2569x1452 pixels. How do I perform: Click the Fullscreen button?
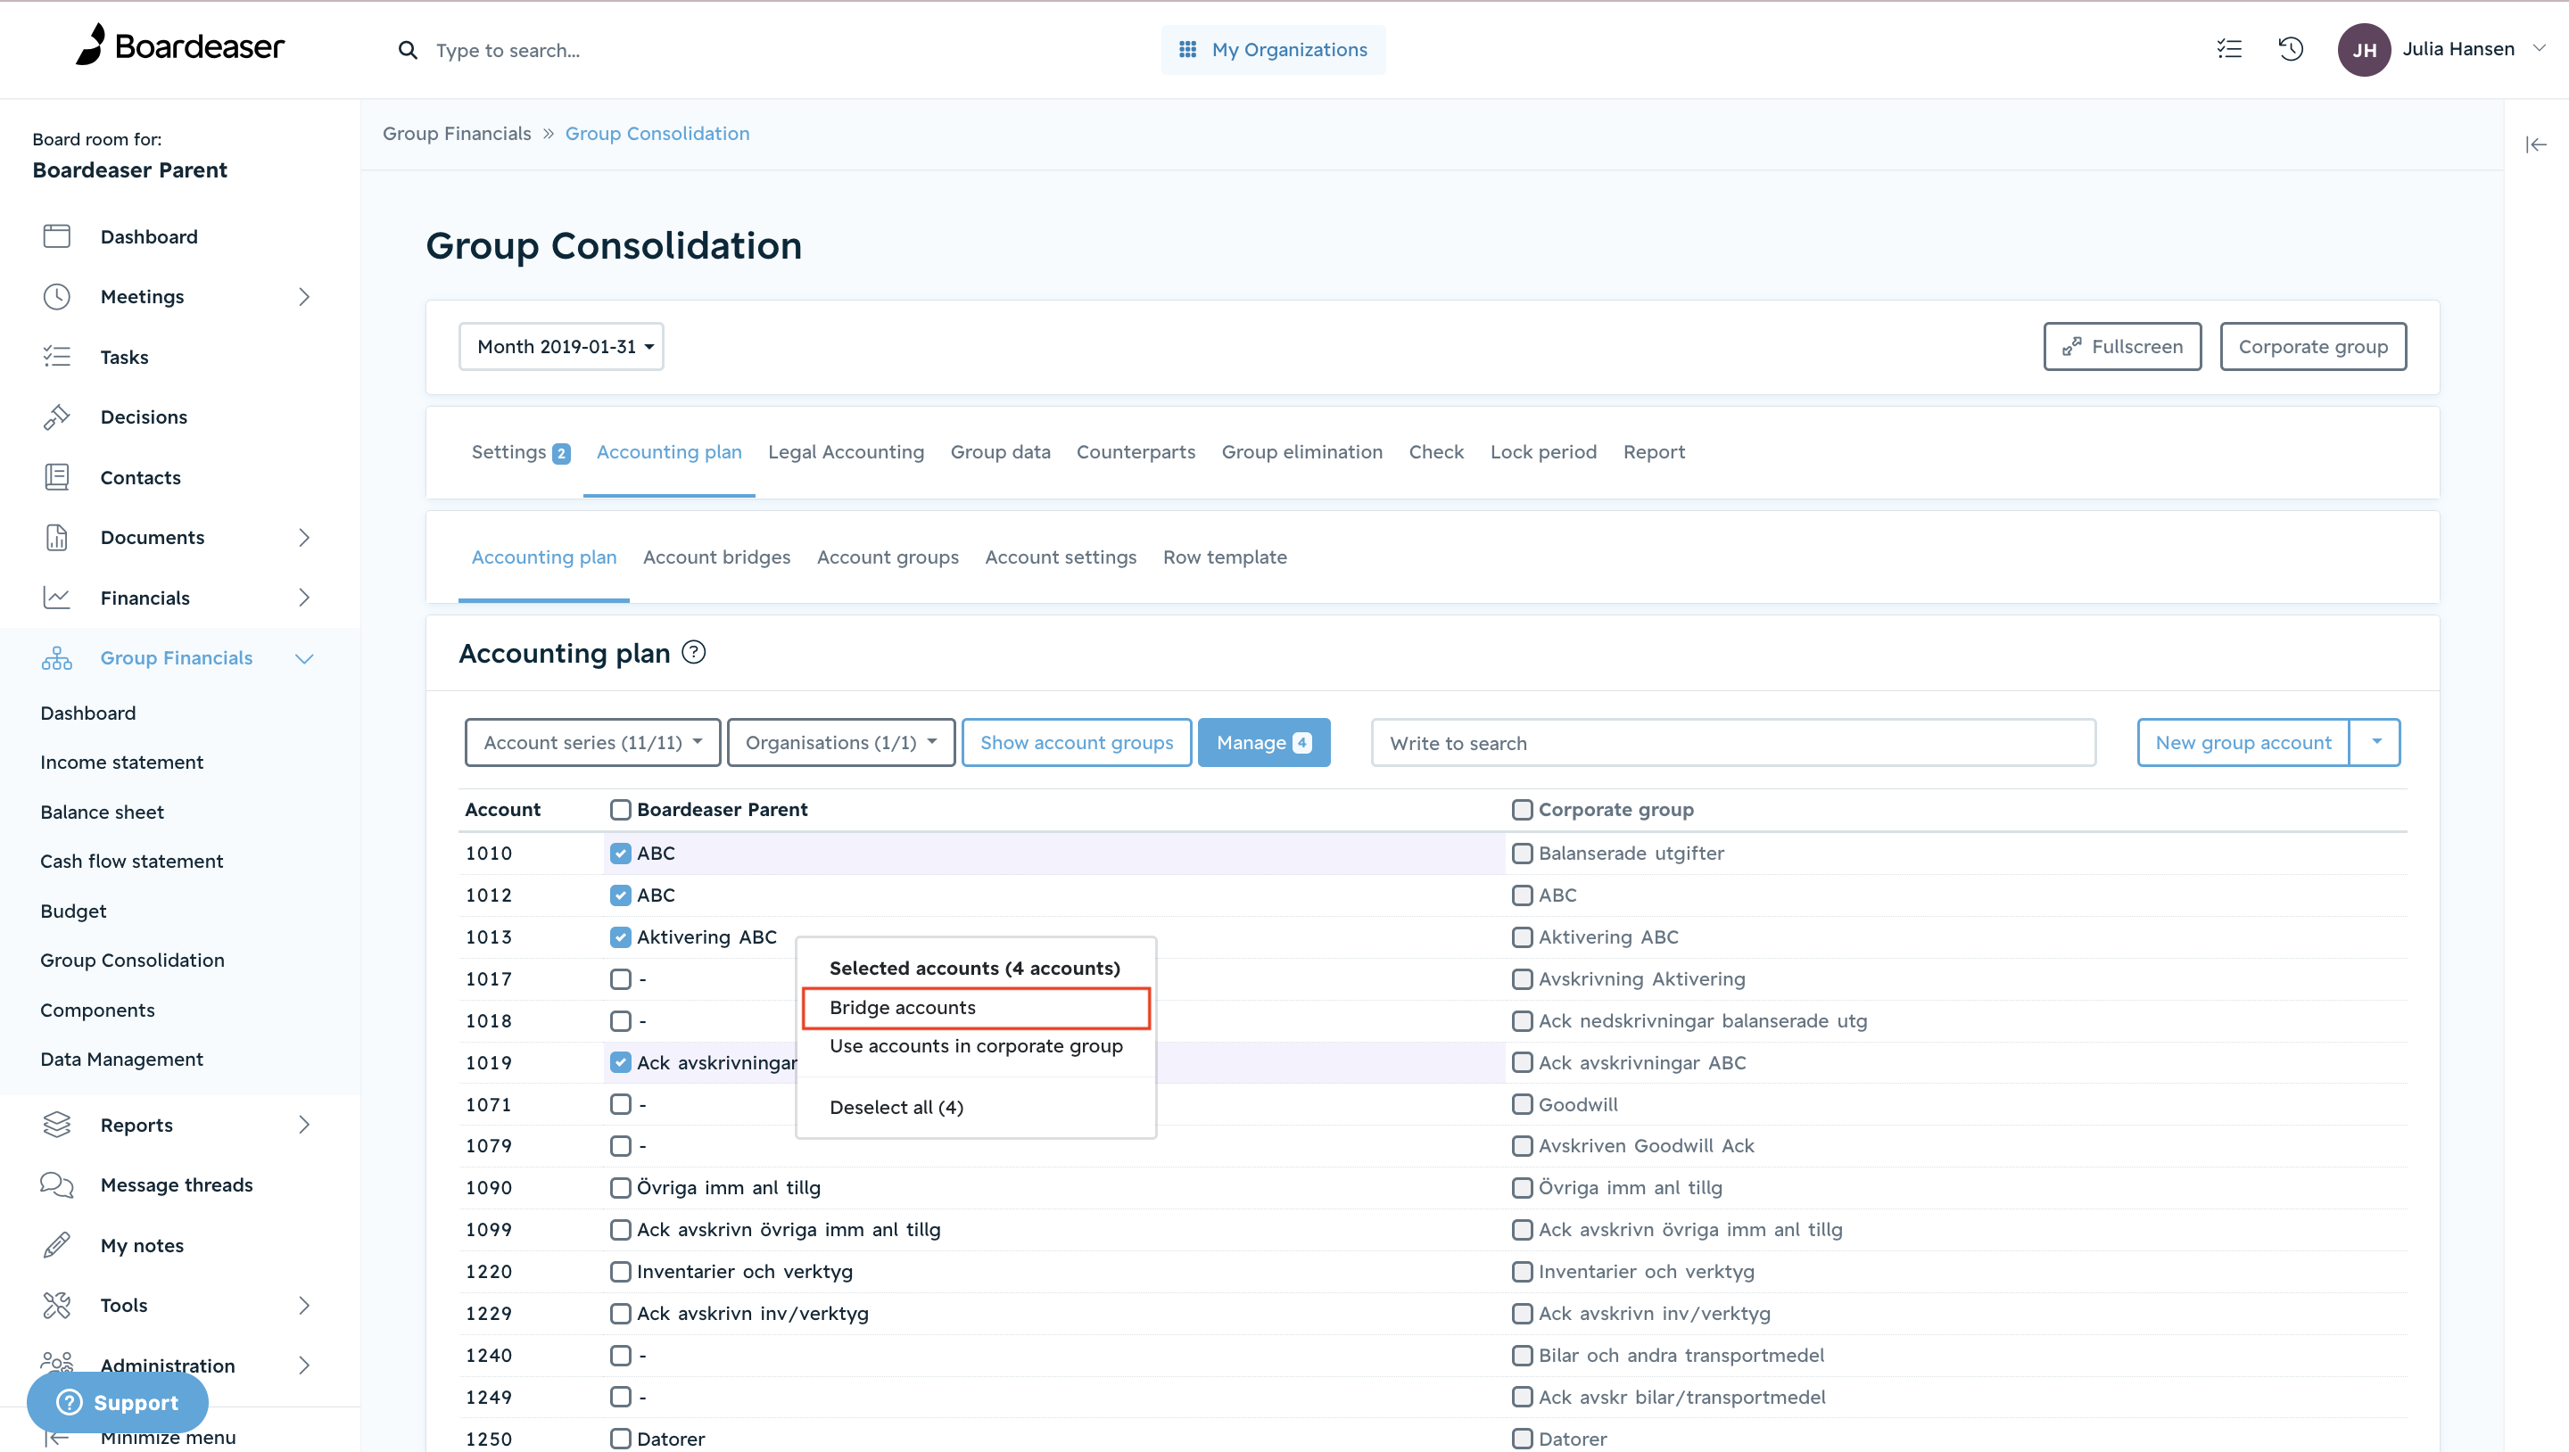[2122, 346]
